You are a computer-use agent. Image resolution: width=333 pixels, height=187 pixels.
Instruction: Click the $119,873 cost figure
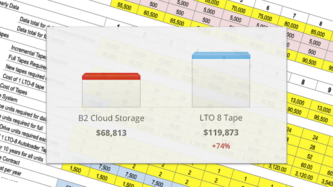click(x=221, y=132)
